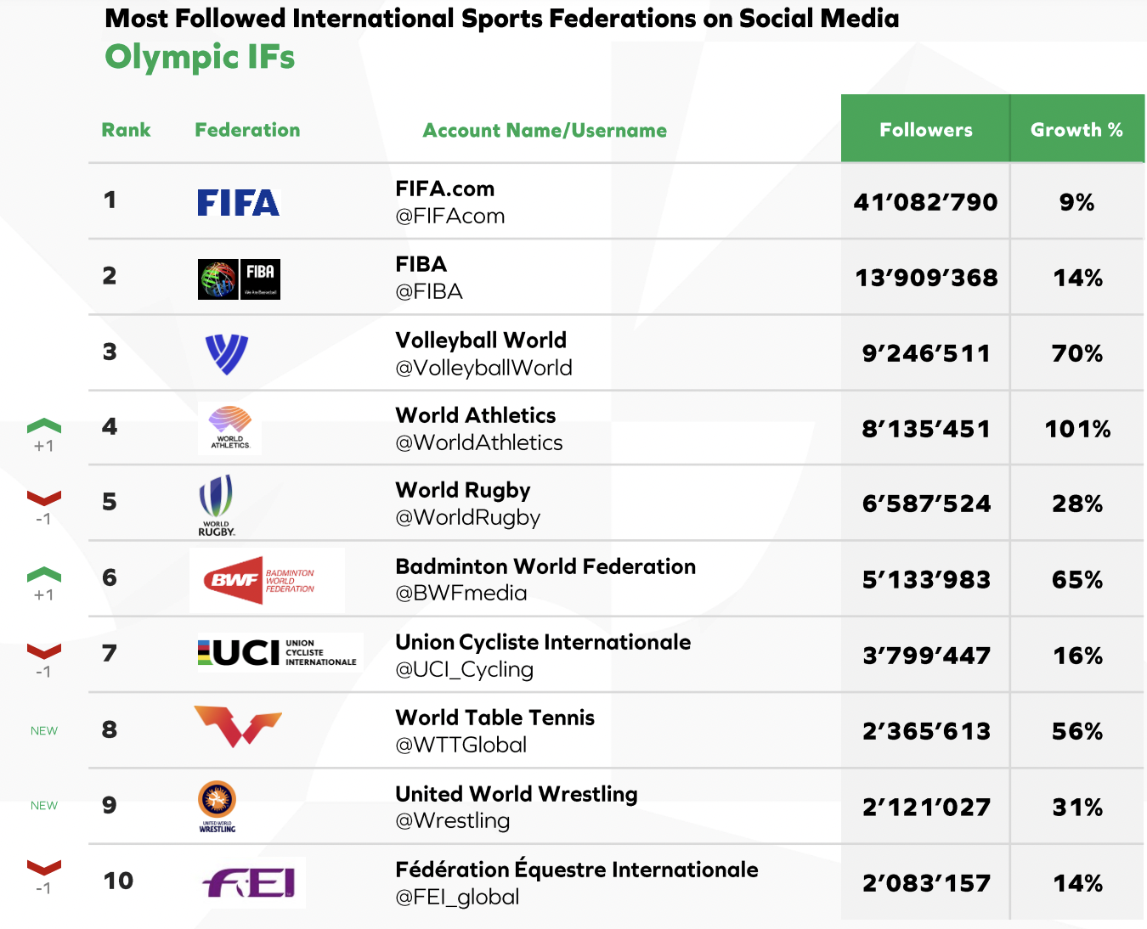Click the BWF Badminton World Federation logo
This screenshot has height=929, width=1147.
[x=267, y=580]
